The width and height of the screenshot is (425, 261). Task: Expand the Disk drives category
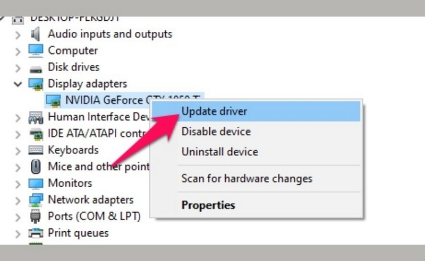(18, 68)
